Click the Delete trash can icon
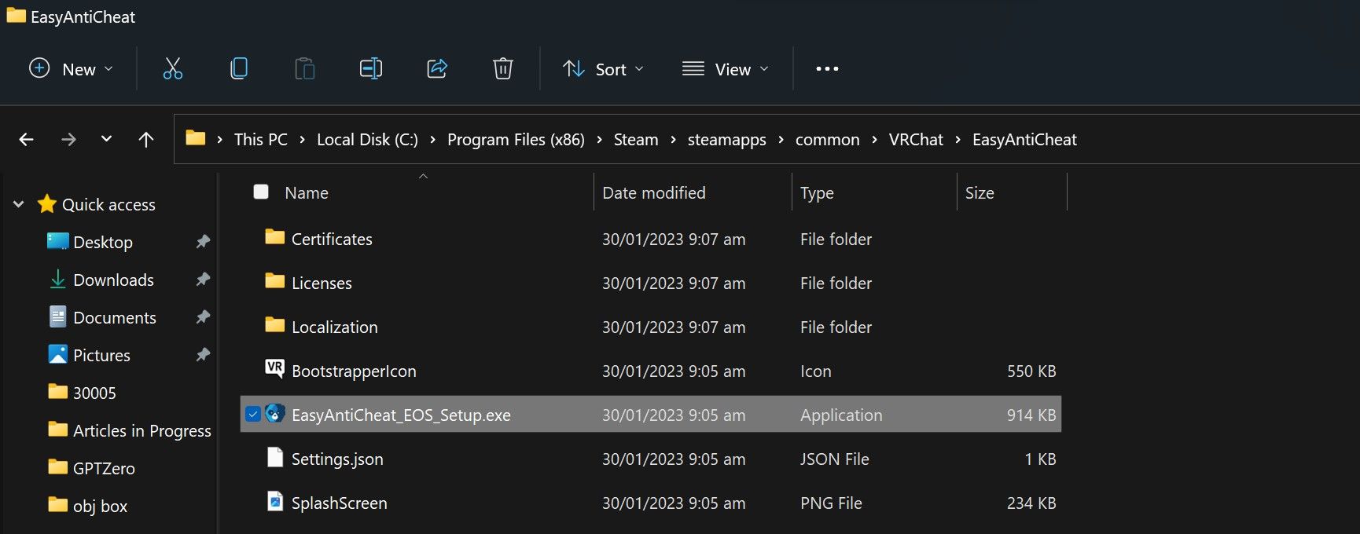Screen dimensions: 1360x534 click(502, 69)
